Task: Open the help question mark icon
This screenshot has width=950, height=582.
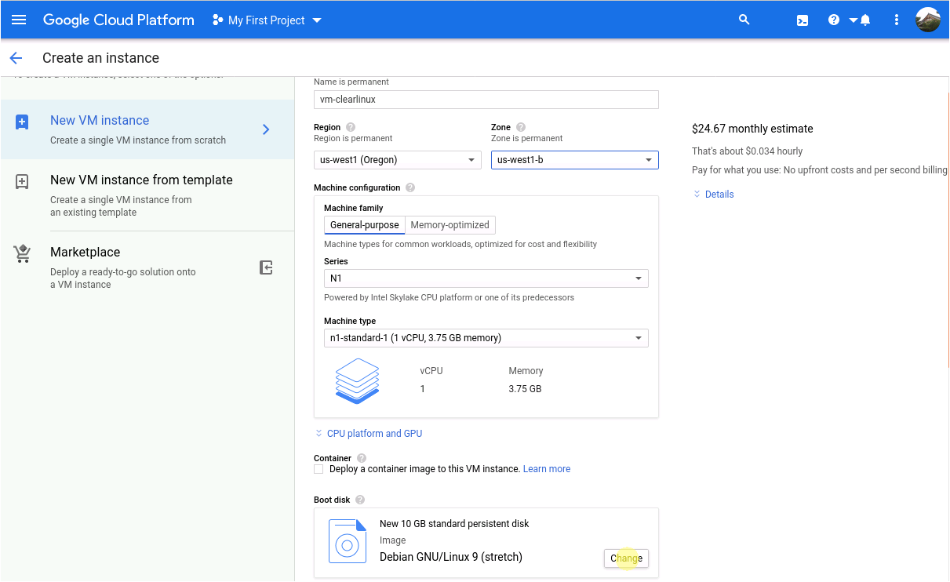Action: pyautogui.click(x=834, y=20)
